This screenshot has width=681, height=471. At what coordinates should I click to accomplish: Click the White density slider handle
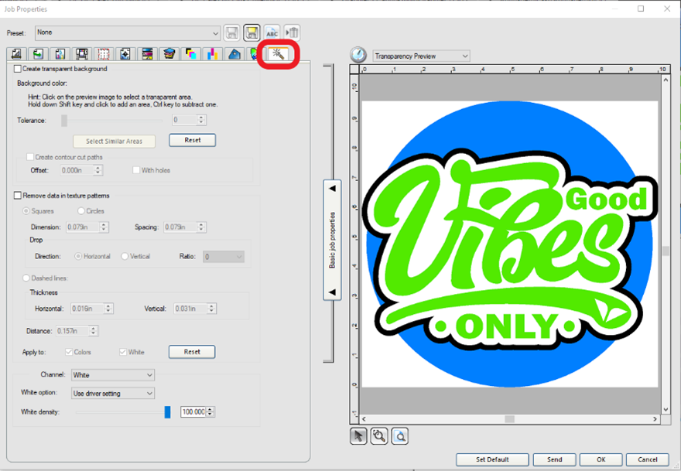click(x=167, y=412)
